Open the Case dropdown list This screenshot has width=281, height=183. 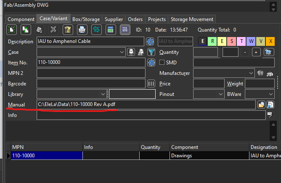(122, 52)
